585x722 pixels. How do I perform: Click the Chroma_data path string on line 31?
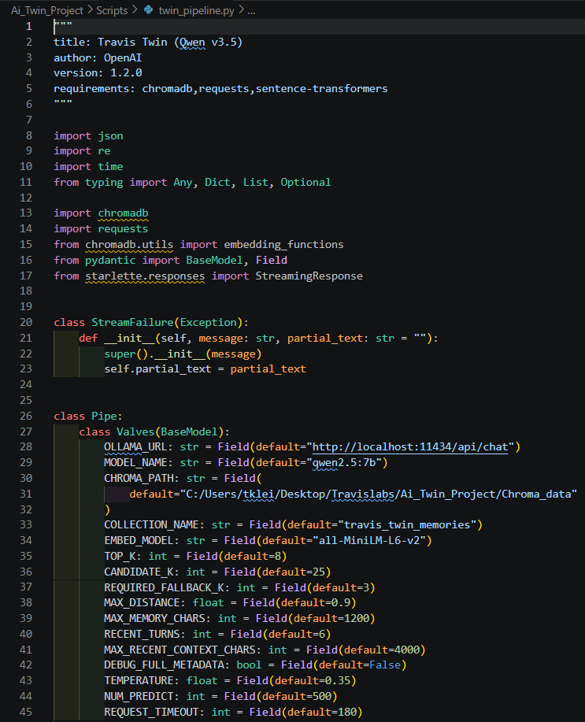pyautogui.click(x=378, y=494)
